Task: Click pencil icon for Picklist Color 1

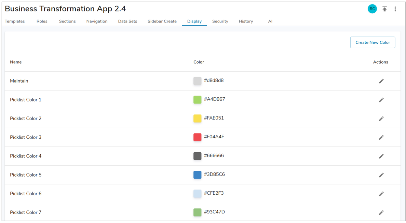Action: point(381,100)
